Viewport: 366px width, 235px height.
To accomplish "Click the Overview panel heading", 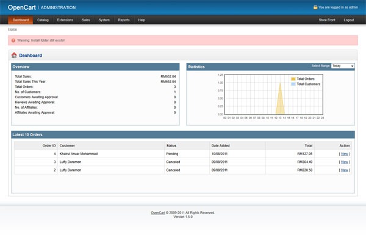I will pyautogui.click(x=21, y=67).
